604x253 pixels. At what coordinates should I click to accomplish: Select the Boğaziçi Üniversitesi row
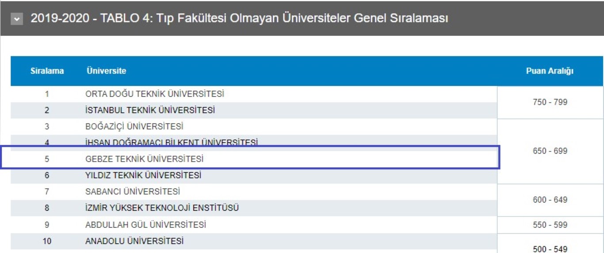point(254,126)
